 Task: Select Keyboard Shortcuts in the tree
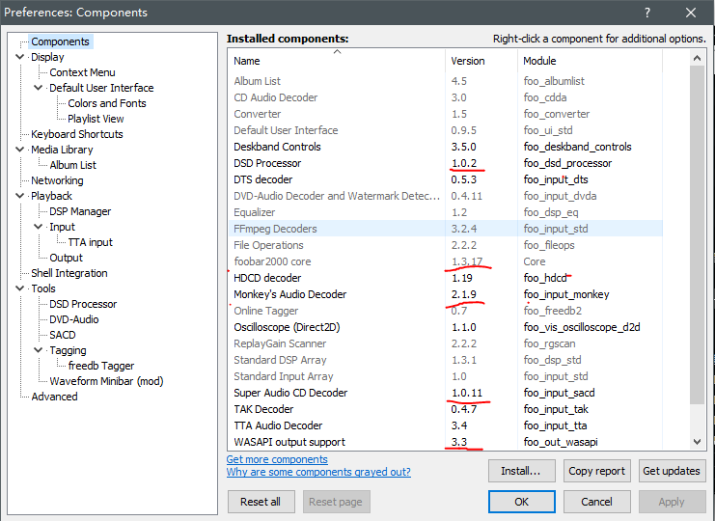pos(76,134)
